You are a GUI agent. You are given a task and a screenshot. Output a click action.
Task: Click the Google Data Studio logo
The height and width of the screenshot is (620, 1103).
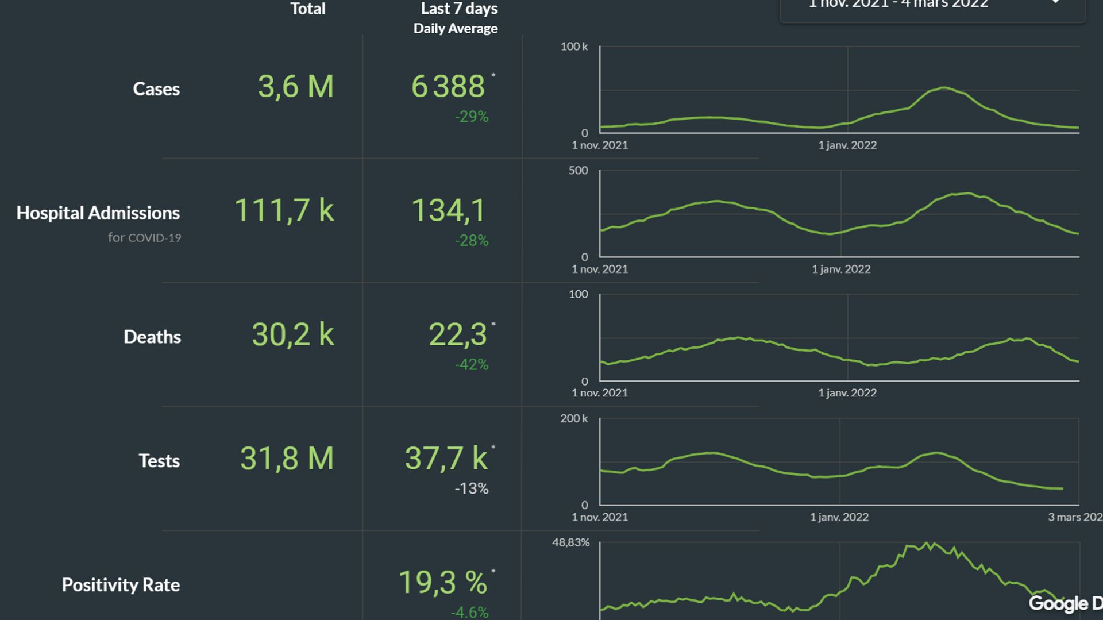[1066, 603]
